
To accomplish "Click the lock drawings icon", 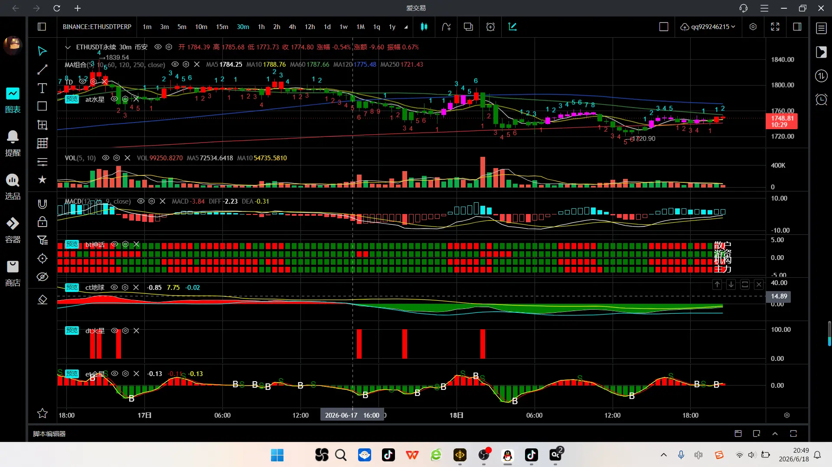I will [x=42, y=222].
